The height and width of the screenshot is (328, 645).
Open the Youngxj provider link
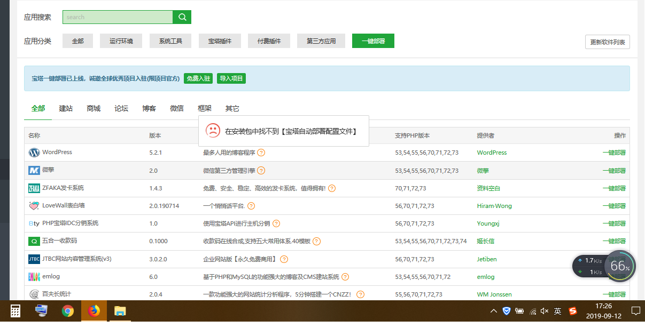tap(488, 223)
